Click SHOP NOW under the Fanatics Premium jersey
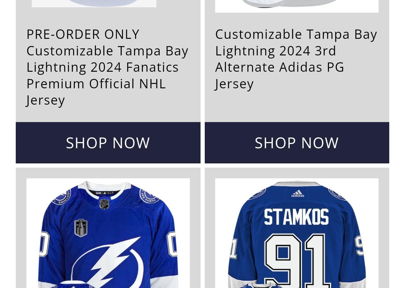The height and width of the screenshot is (288, 405). (108, 143)
